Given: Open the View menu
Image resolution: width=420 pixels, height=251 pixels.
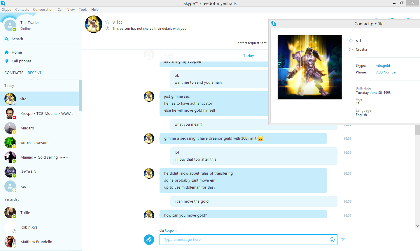Looking at the screenshot, I should pos(71,10).
